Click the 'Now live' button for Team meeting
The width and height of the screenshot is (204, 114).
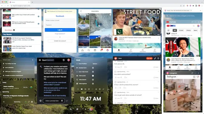click(25, 87)
